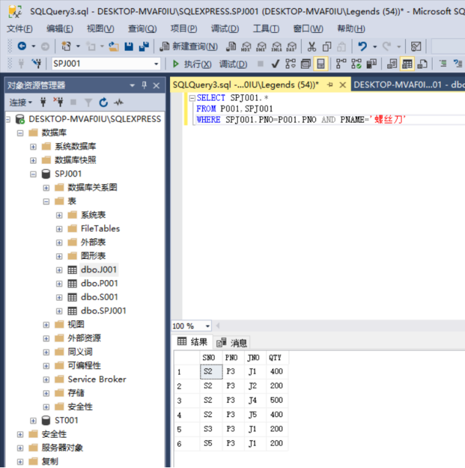Image resolution: width=465 pixels, height=468 pixels.
Task: Click the navigate Back arrow icon
Action: click(22, 46)
